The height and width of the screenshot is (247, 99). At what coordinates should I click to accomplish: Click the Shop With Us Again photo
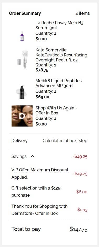tap(22, 116)
